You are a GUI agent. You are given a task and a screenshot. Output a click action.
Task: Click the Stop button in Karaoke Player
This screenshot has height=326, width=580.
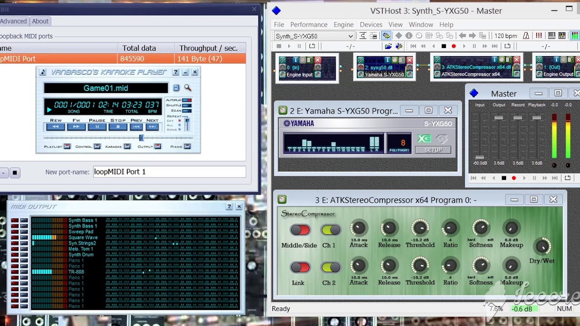pyautogui.click(x=118, y=127)
